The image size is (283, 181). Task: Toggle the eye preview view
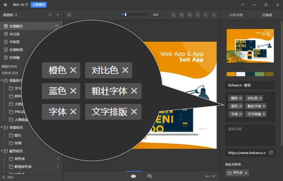click(133, 176)
